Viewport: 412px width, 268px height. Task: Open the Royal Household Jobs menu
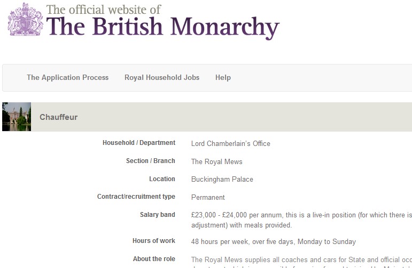pos(162,78)
